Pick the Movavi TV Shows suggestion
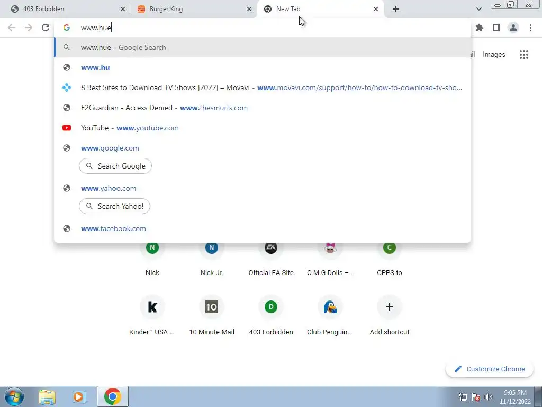Screen dimensions: 542x407 pos(263,87)
